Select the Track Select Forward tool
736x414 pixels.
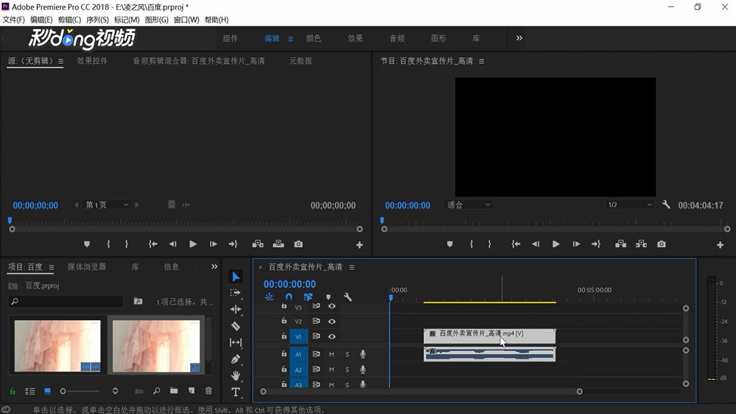pos(236,293)
